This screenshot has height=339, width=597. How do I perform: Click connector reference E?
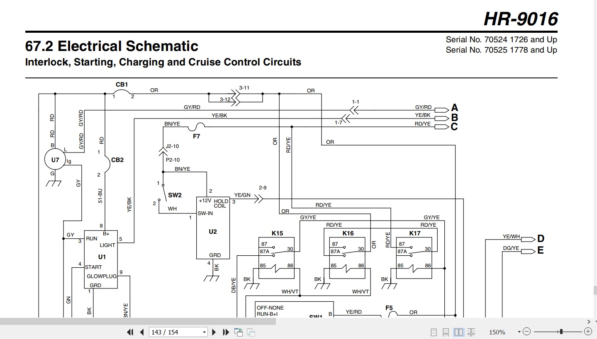(541, 250)
